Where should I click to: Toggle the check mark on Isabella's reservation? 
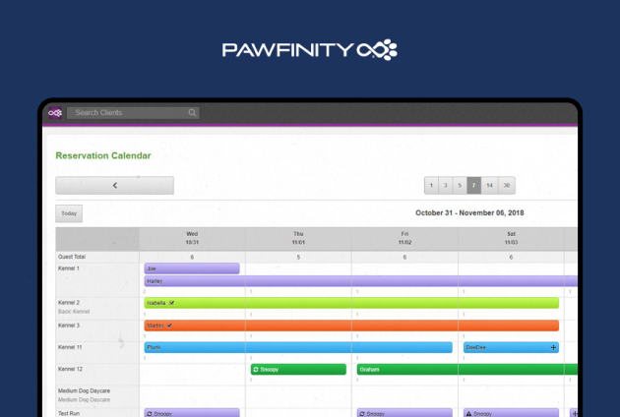171,303
